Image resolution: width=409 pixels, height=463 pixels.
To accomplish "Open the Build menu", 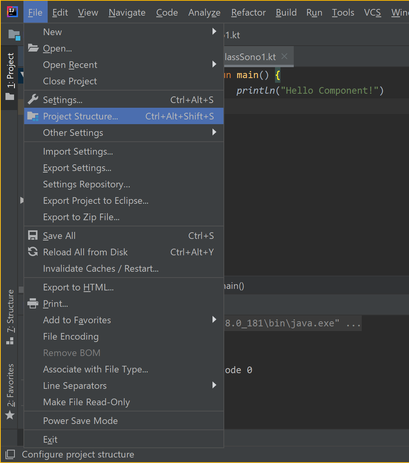I will coord(286,12).
